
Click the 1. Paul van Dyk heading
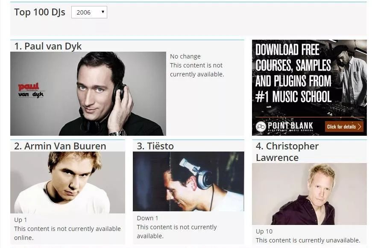[48, 46]
